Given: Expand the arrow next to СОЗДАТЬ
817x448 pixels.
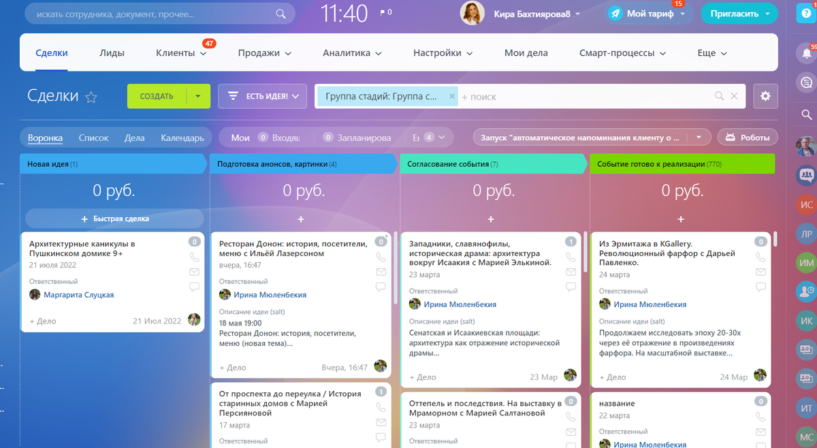Looking at the screenshot, I should [198, 96].
